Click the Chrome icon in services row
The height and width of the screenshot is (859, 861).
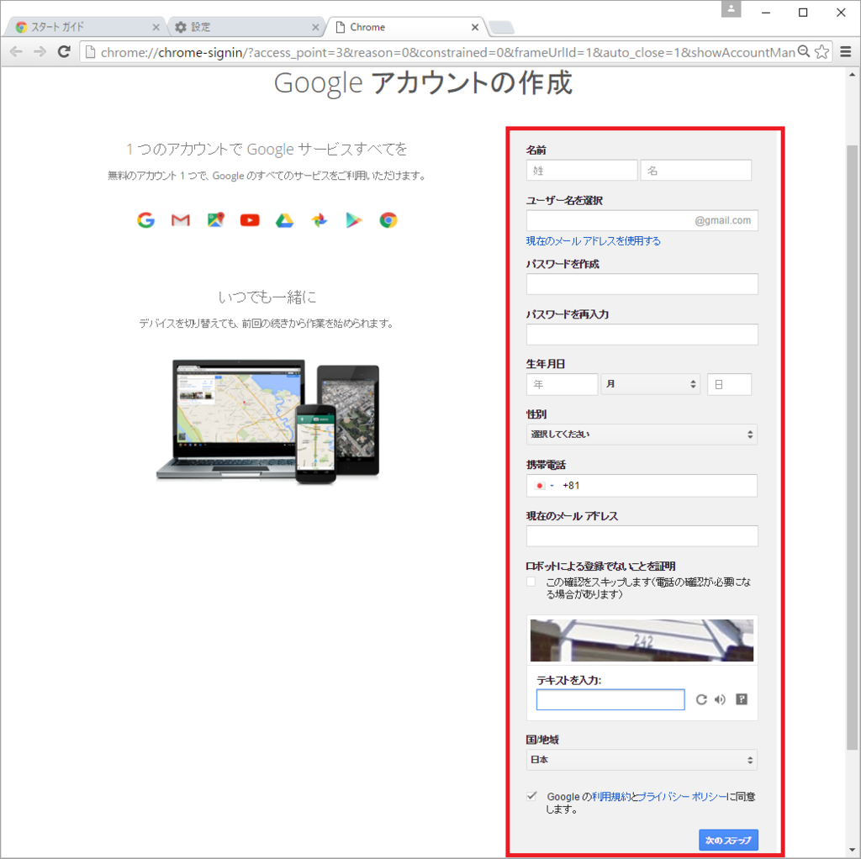388,220
